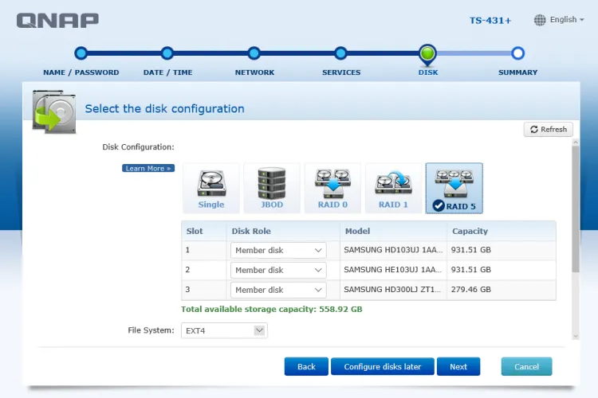598x398 pixels.
Task: Choose the JBOD disk configuration icon
Action: [x=272, y=188]
